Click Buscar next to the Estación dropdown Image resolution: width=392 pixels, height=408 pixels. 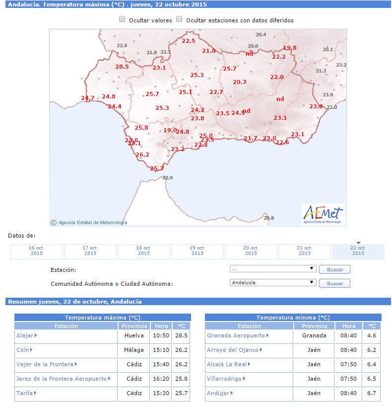[334, 269]
